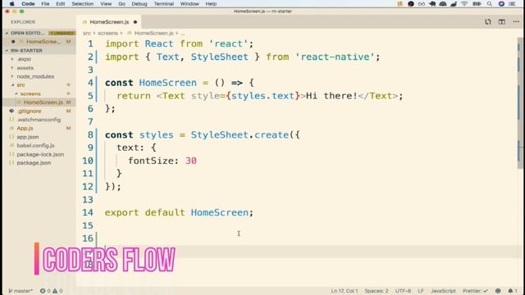
Task: Click the 'screens' breadcrumb segment
Action: (107, 33)
